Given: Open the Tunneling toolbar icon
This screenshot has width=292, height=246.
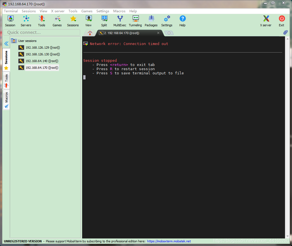Looking at the screenshot, I should [136, 21].
